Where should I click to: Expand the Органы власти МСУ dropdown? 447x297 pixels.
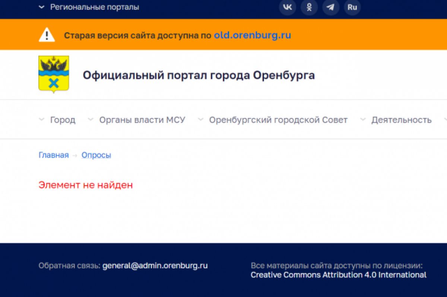(90, 120)
